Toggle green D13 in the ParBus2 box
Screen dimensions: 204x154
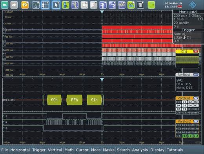pyautogui.click(x=184, y=136)
